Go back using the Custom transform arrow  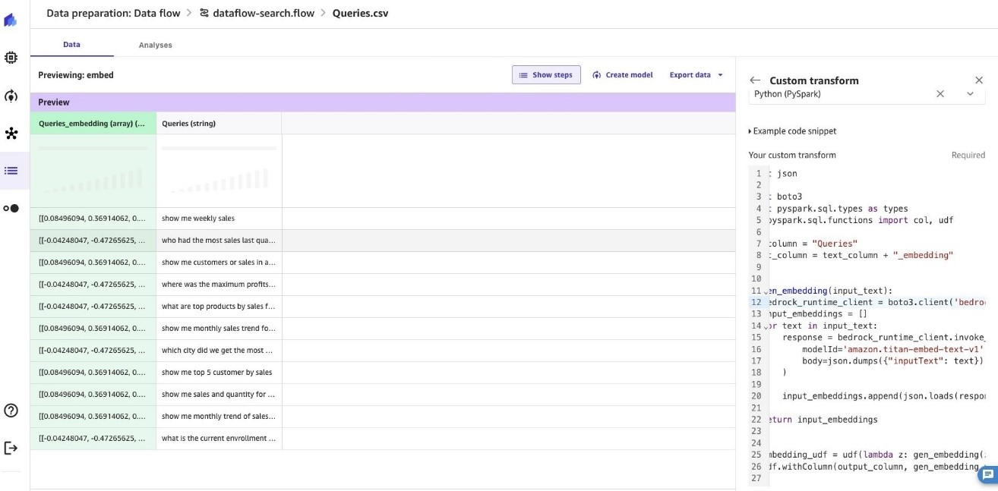[755, 80]
